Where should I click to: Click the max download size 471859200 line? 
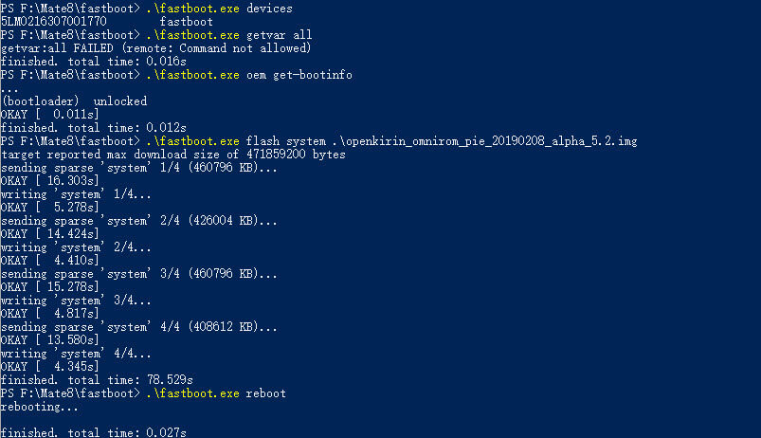click(173, 155)
